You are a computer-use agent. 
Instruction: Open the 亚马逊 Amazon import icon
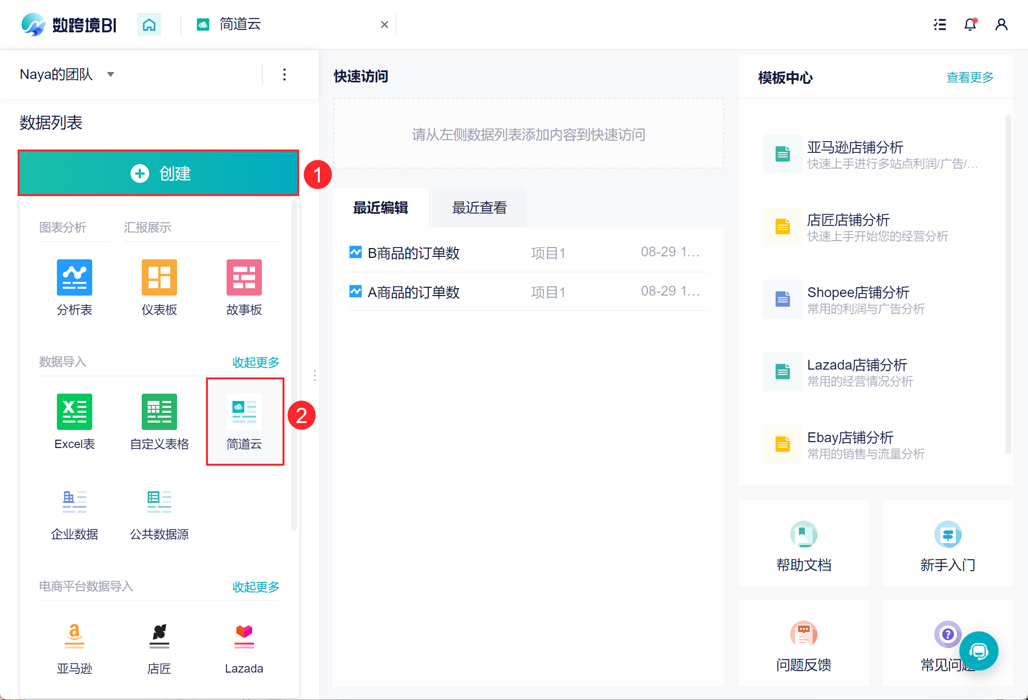coord(75,635)
